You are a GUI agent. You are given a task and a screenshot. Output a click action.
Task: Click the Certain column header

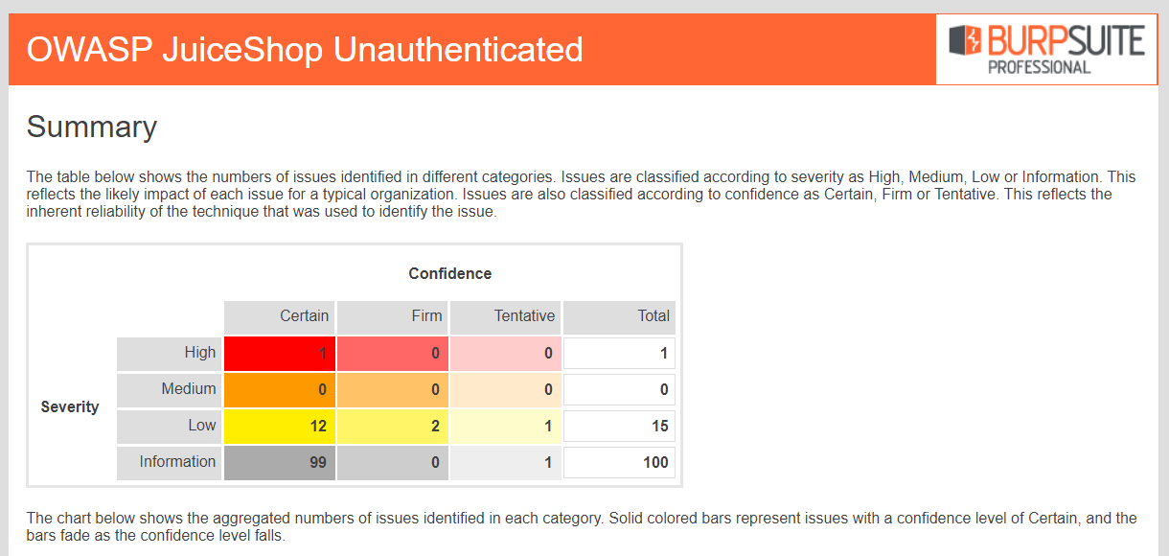click(x=279, y=316)
